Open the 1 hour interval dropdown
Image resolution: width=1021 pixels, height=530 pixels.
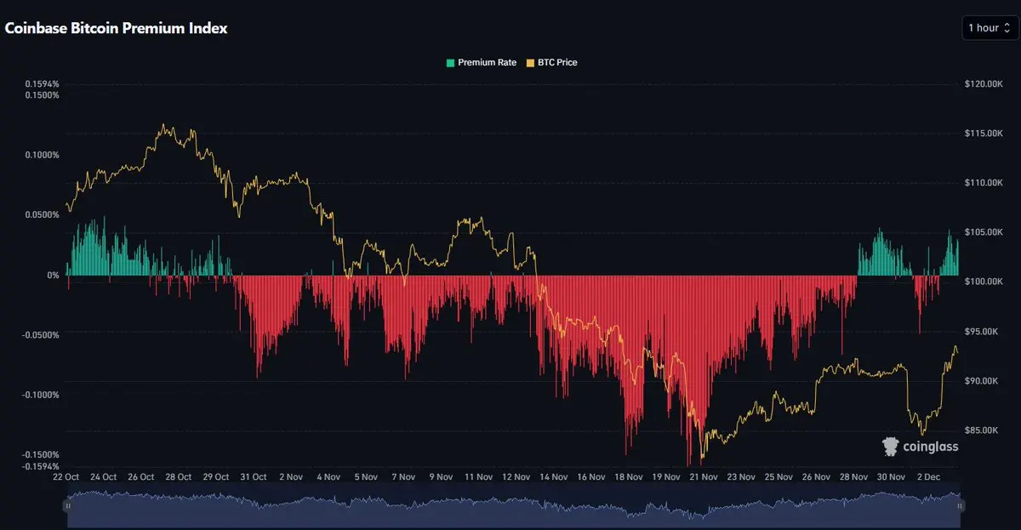point(989,28)
